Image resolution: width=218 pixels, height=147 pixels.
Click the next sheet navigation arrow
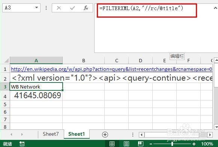coord(22,134)
